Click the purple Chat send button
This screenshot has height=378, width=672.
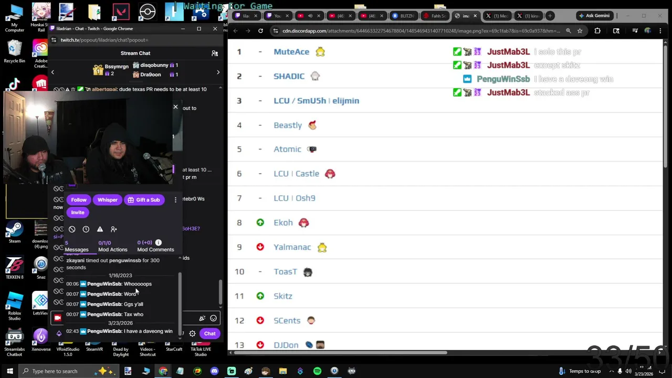[x=209, y=333]
